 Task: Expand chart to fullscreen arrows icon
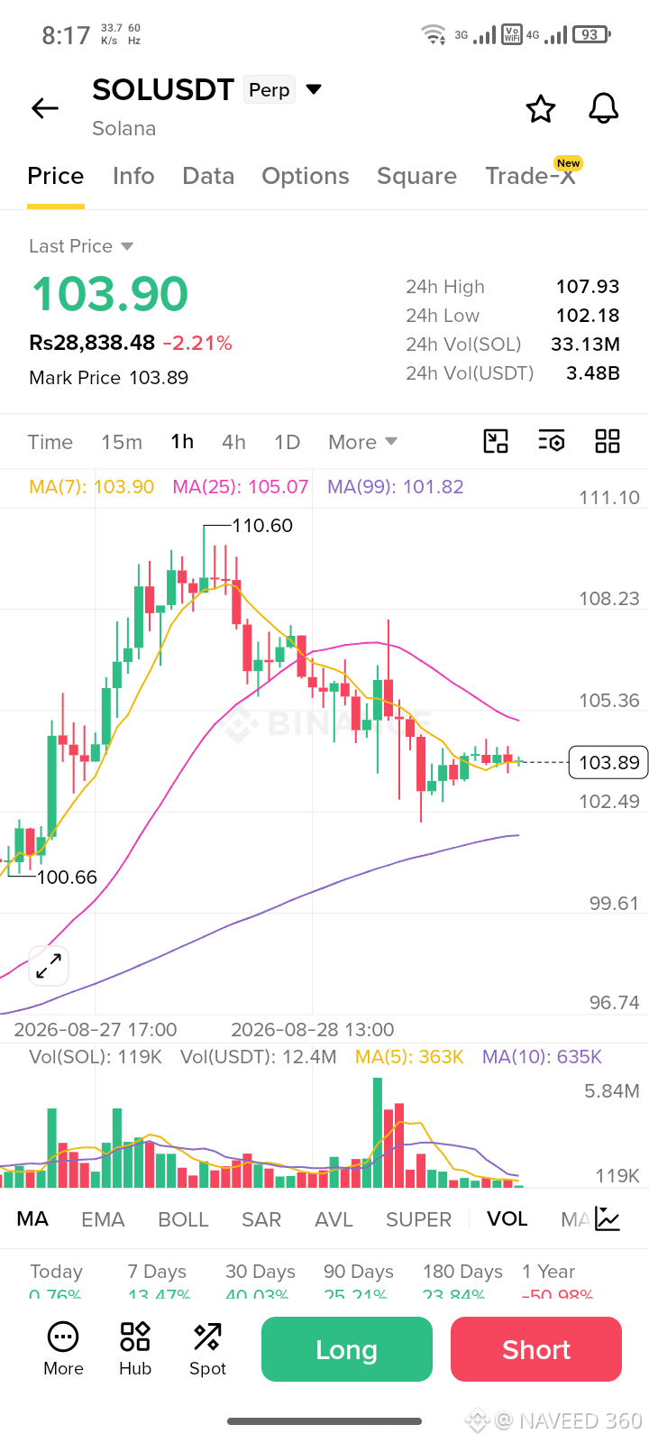[49, 966]
